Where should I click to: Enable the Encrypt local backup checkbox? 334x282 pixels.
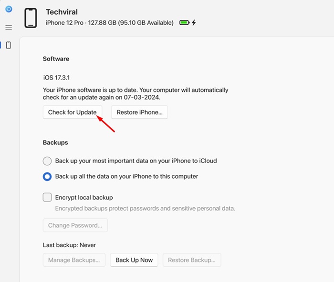(47, 197)
